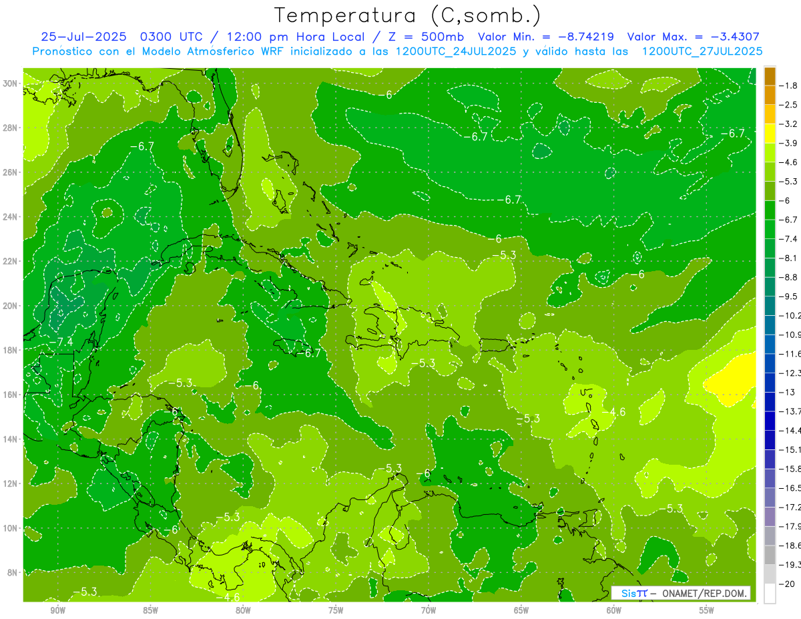Click colorbar swatch between -4.6 and -5.3

point(770,172)
